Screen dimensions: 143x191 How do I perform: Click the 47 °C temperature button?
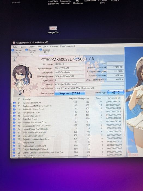click(116, 92)
